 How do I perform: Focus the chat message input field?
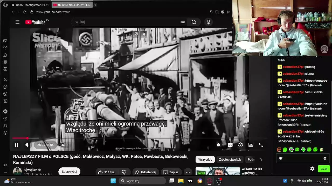[x=302, y=158]
